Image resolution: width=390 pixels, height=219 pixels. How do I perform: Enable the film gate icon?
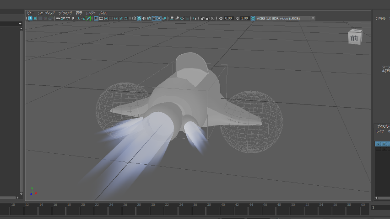click(x=101, y=19)
